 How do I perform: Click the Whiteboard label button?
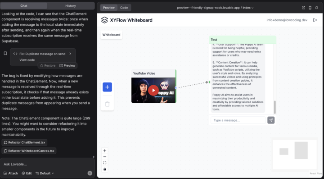click(x=112, y=35)
